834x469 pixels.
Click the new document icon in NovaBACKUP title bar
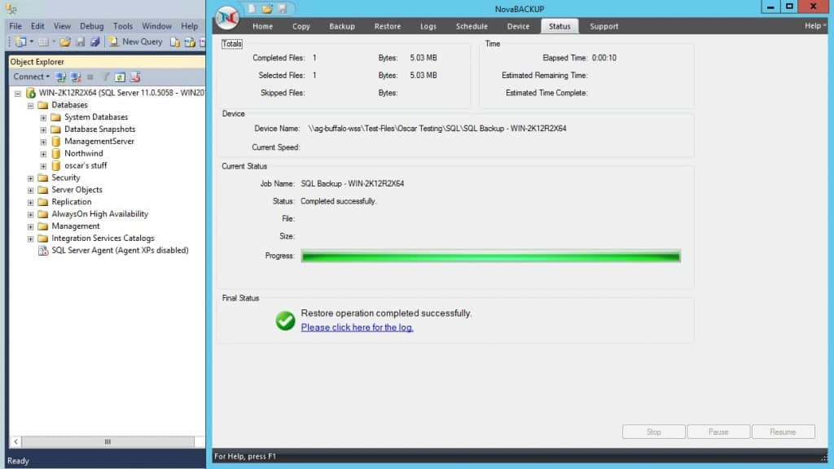click(252, 8)
